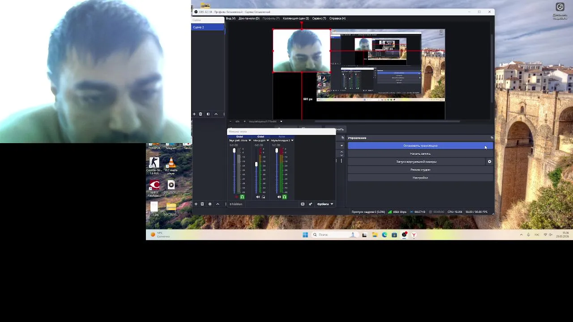Toggle monitoring headphones for Звук раб. стола
Viewport: 573px width, 322px height.
tap(242, 197)
